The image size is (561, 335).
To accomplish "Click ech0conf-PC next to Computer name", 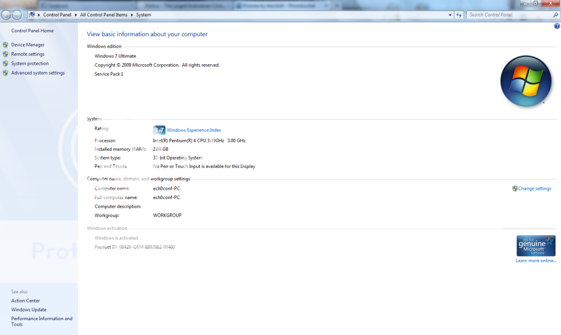I will pyautogui.click(x=166, y=189).
